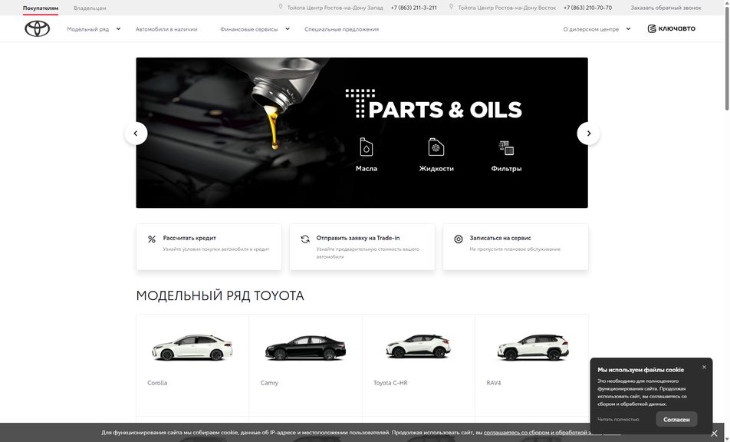
Task: Open Записаться на сервис card
Action: [x=515, y=247]
